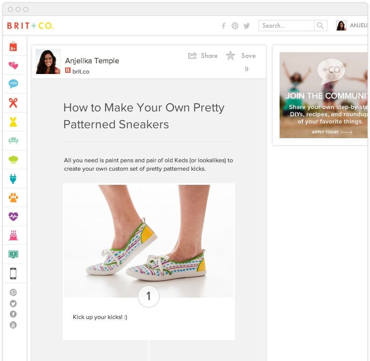Screen dimensions: 370x361
Task: Open the B+ shopping bag icon
Action: click(13, 47)
